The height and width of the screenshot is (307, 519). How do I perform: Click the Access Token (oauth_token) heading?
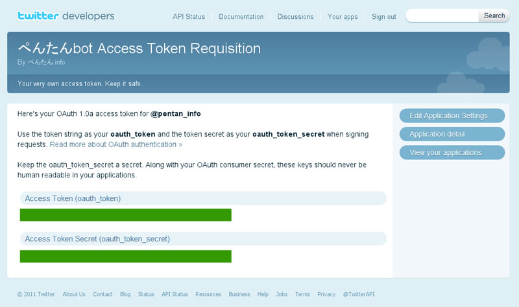tap(203, 198)
